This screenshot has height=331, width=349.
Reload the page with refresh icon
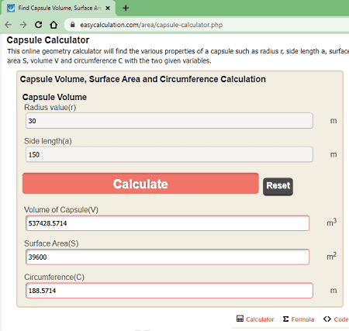pyautogui.click(x=39, y=25)
